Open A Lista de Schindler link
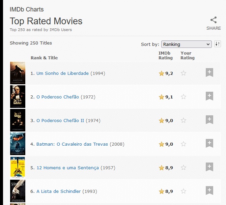Viewport: 226px width, 205px height. point(58,192)
